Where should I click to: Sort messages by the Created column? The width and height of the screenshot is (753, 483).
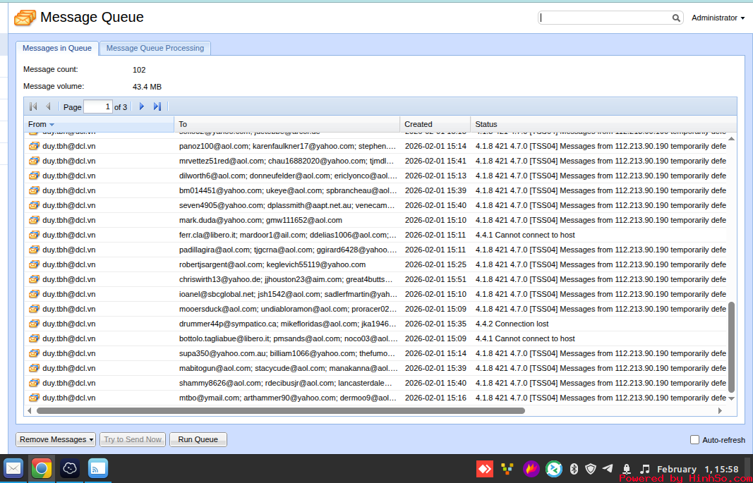(x=434, y=124)
